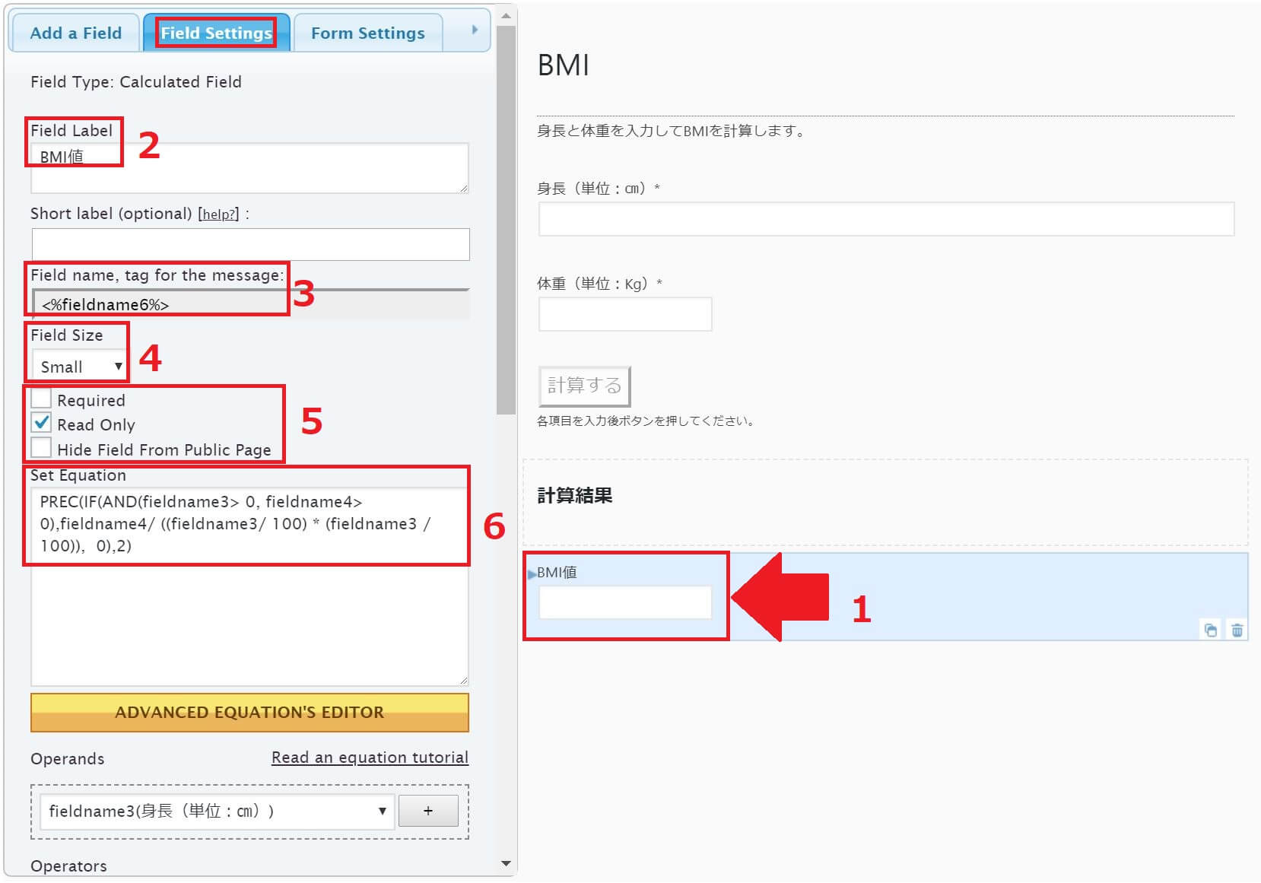Image resolution: width=1261 pixels, height=883 pixels.
Task: Collapse the BMI値 field via its triangle
Action: point(532,574)
